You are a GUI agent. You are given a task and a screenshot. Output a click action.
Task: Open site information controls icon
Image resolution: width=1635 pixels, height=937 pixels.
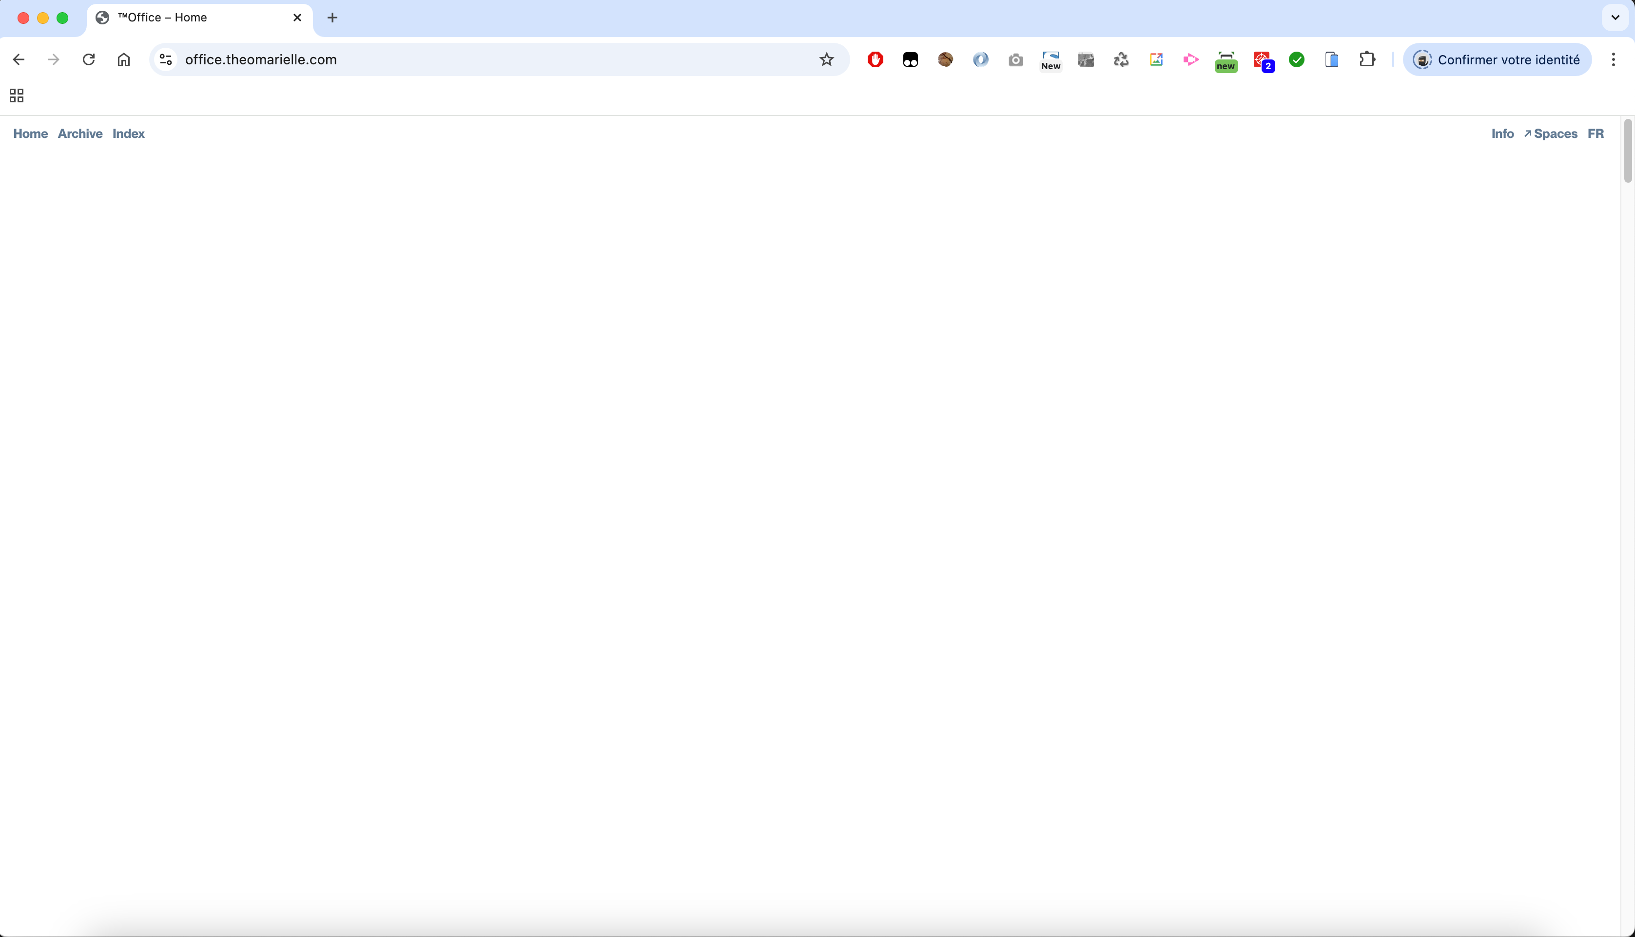pos(166,60)
